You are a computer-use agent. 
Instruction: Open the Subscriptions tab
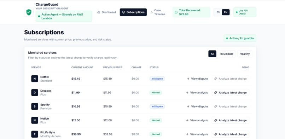(x=133, y=12)
